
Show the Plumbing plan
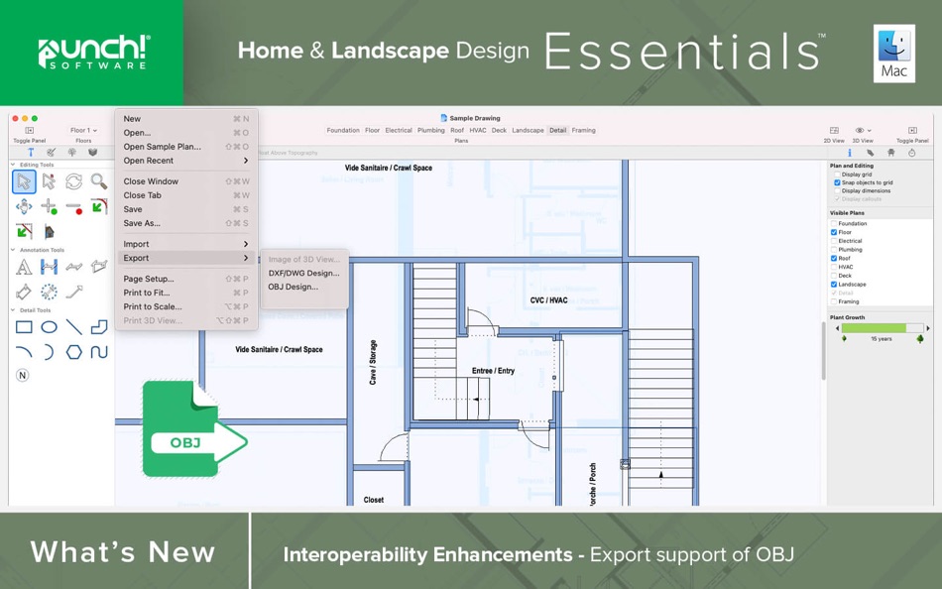point(834,250)
